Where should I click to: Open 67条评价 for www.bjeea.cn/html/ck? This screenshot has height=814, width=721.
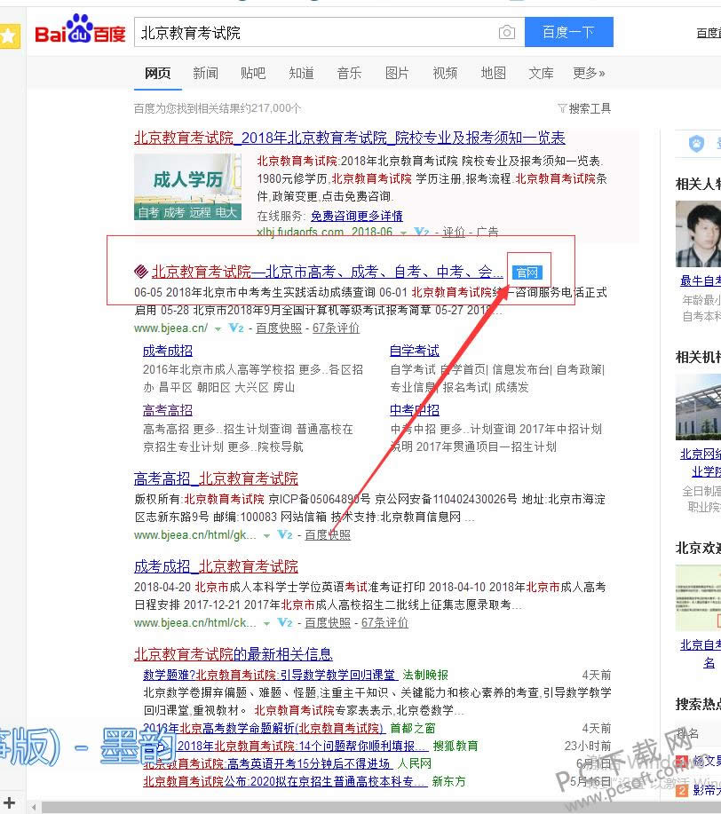coord(384,622)
